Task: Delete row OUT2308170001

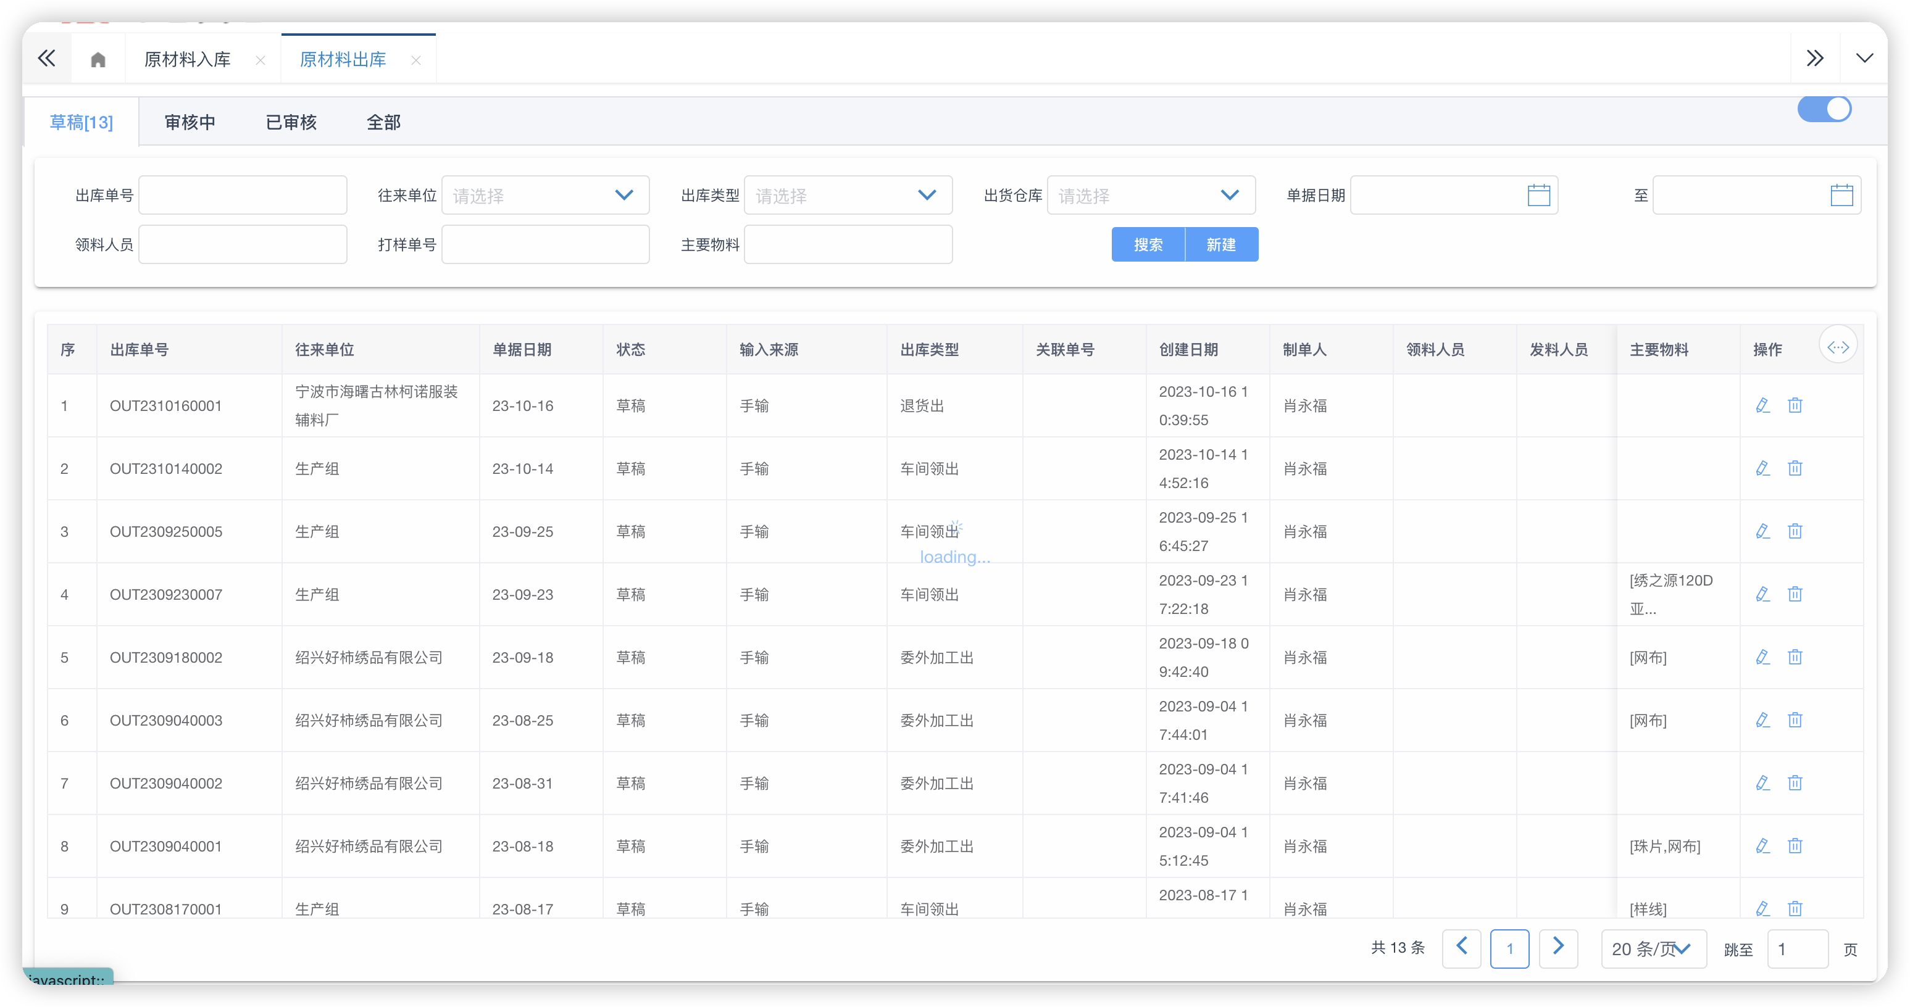Action: [1795, 908]
